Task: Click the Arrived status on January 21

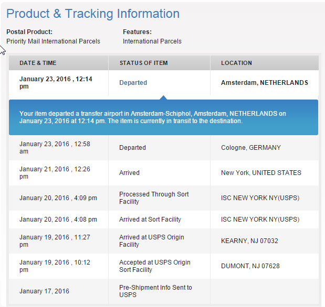Action: (129, 173)
